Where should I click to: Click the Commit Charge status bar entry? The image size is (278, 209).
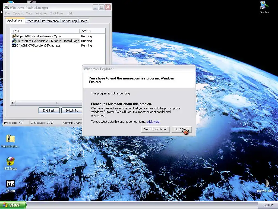72,123
